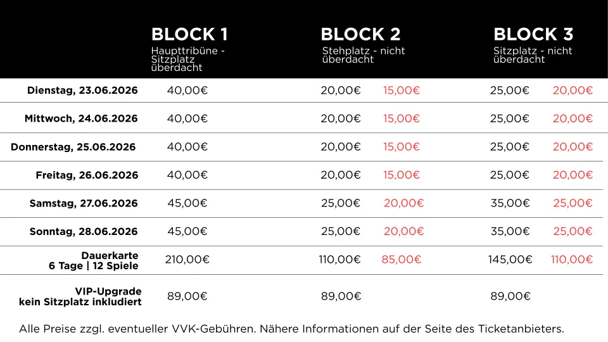Select the Stehplatz nicht überdacht description
The width and height of the screenshot is (608, 342).
coord(364,55)
